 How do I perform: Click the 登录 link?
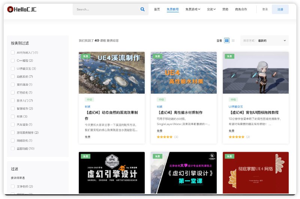click(x=265, y=9)
